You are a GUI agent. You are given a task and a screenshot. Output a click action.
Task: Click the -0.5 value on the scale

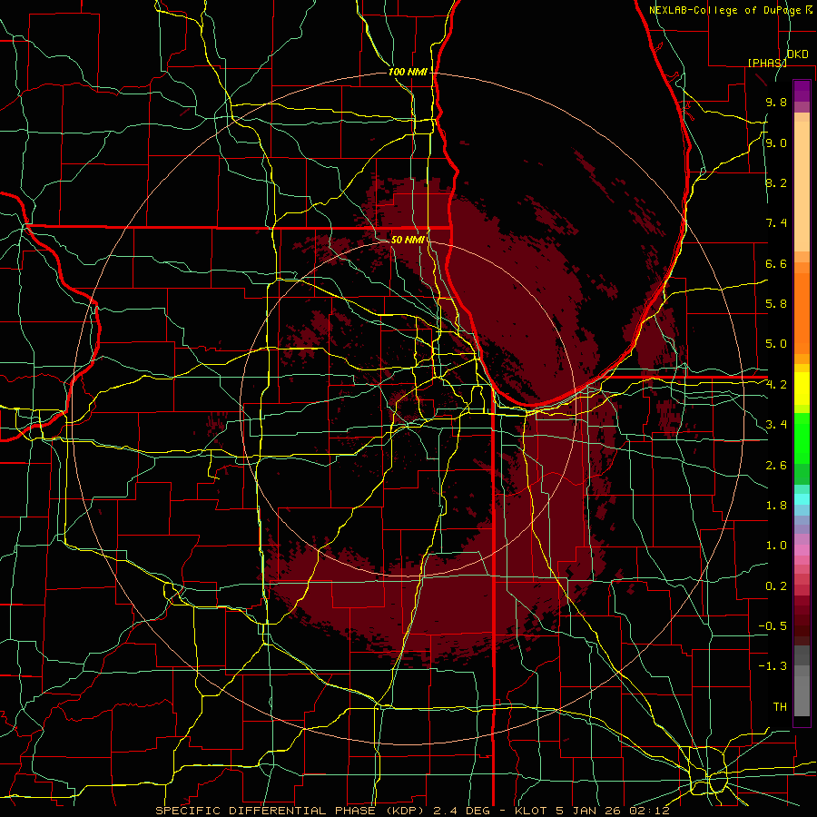pos(773,626)
